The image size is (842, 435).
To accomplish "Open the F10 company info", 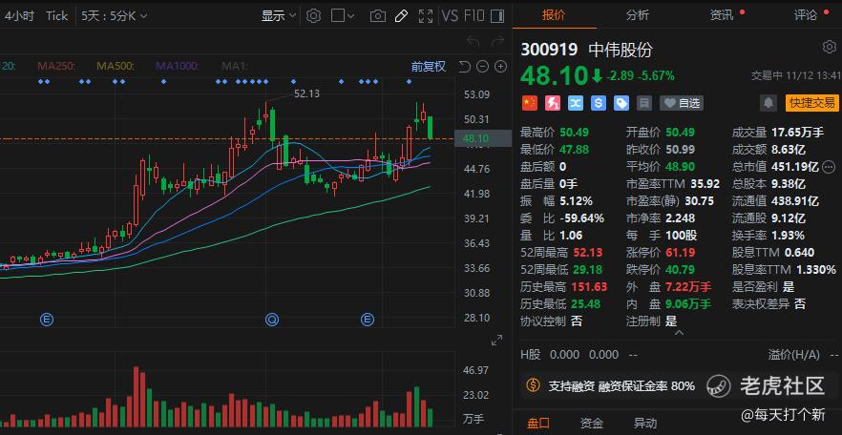I will [474, 16].
